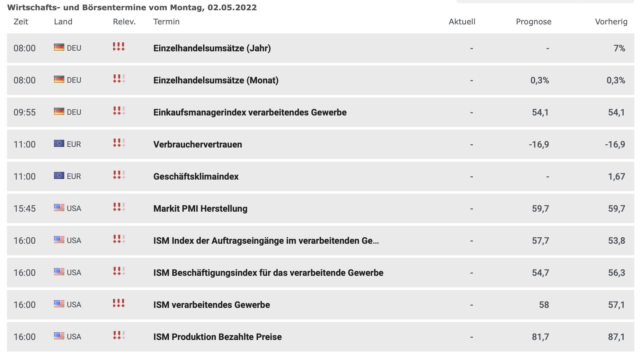The width and height of the screenshot is (640, 356).
Task: Open Einkaufsmanagerindex verarbeitendes Gewerbe entry
Action: (250, 112)
